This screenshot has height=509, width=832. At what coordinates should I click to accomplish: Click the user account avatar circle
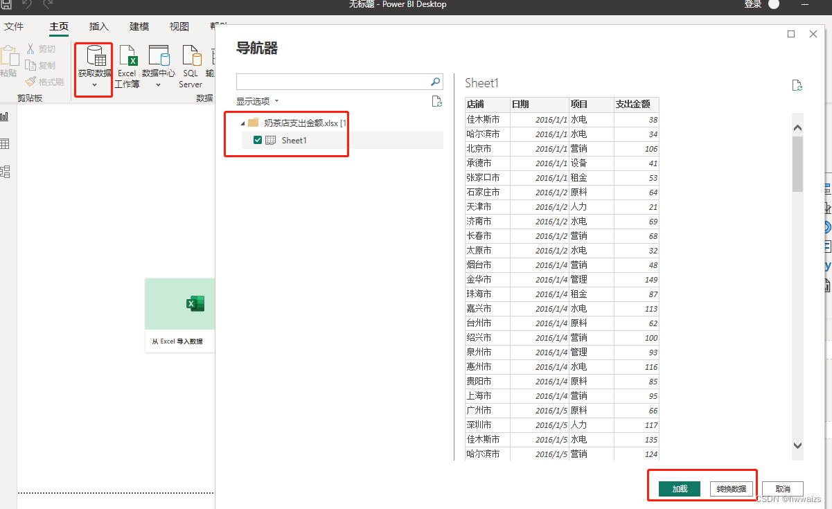[x=774, y=4]
